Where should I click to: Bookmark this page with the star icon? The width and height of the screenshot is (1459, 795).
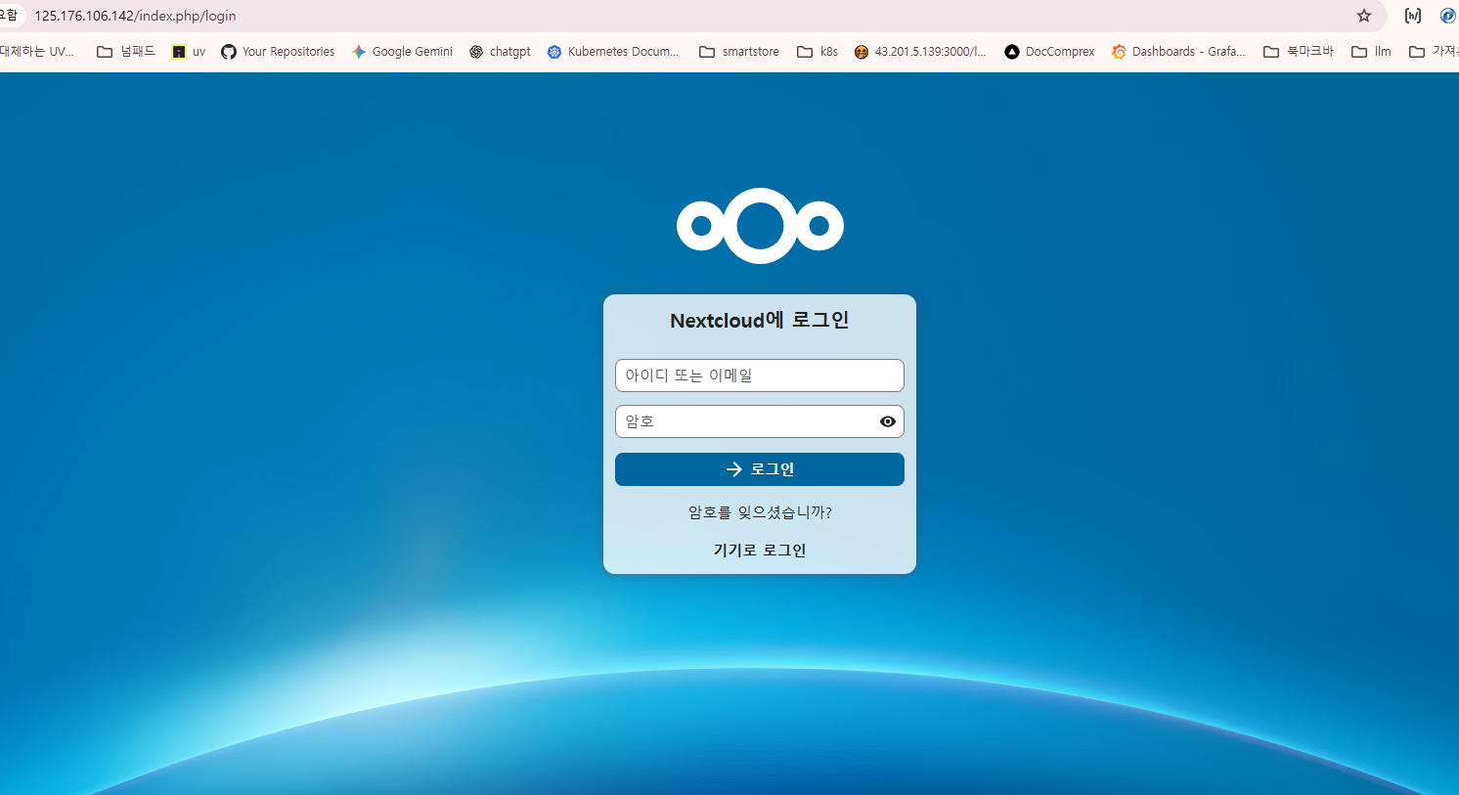1364,16
